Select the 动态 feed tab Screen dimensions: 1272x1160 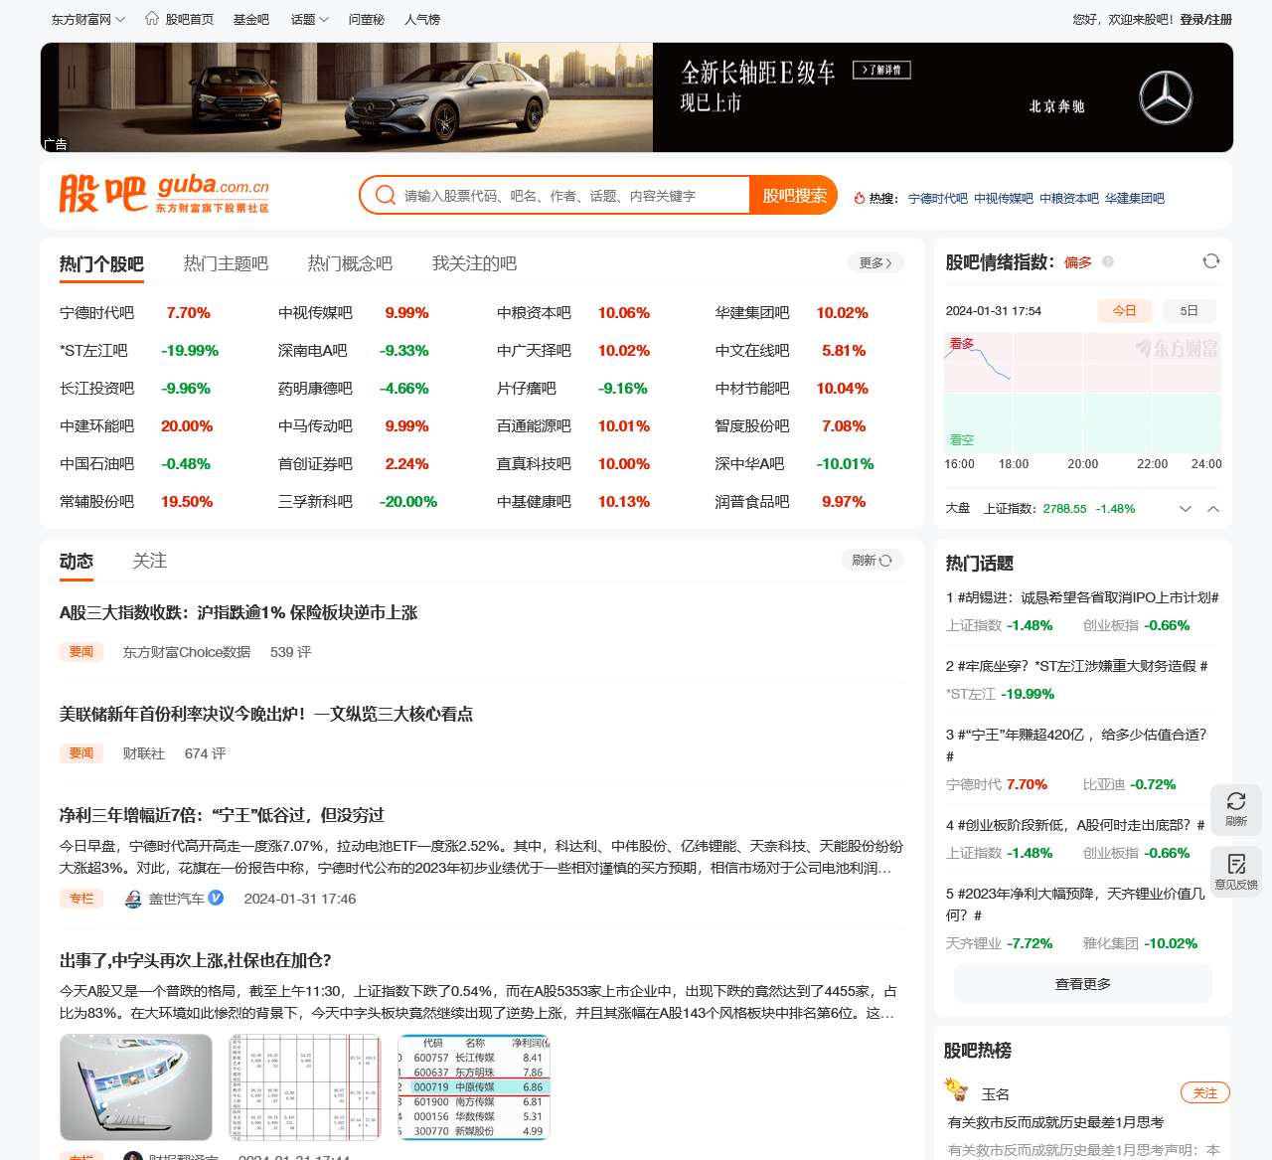[77, 561]
